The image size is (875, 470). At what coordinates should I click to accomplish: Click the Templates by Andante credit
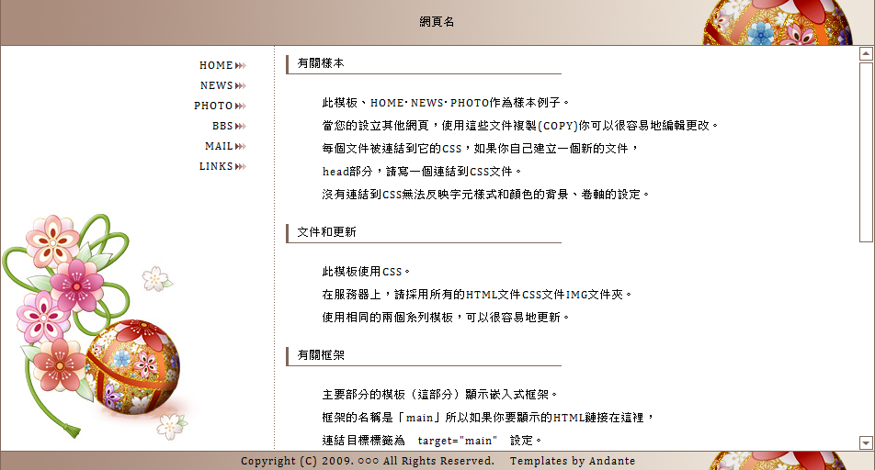573,461
